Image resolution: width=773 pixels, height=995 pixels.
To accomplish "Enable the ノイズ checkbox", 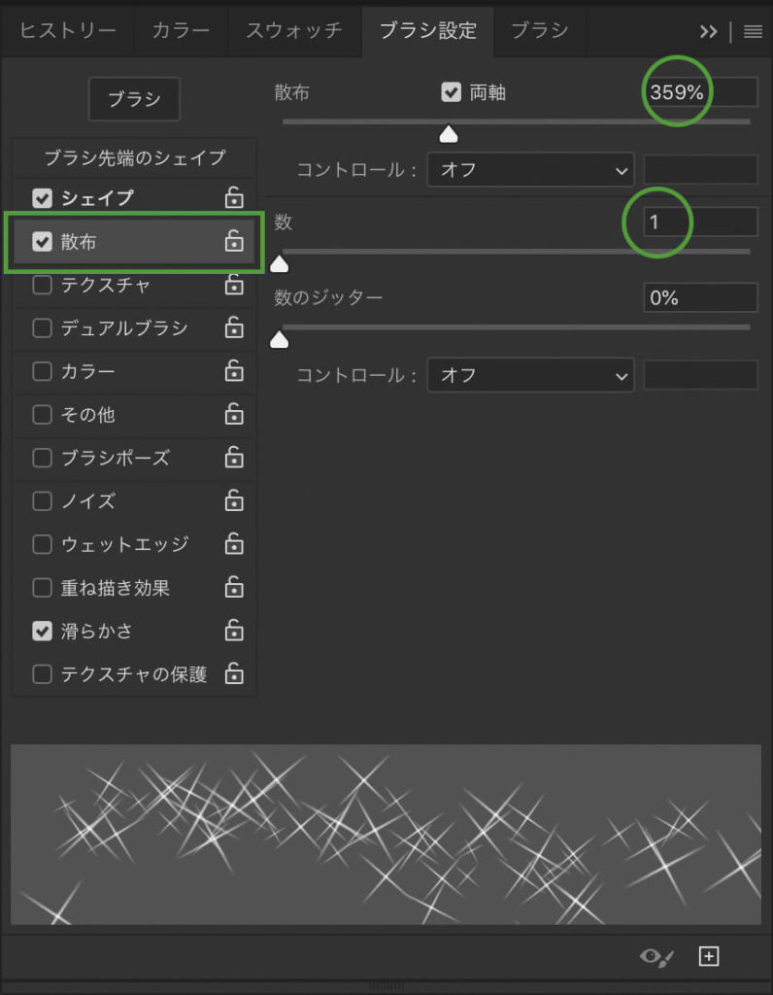I will [x=42, y=500].
